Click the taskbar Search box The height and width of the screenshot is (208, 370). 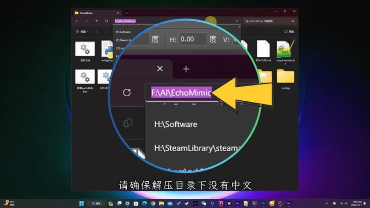(x=96, y=203)
